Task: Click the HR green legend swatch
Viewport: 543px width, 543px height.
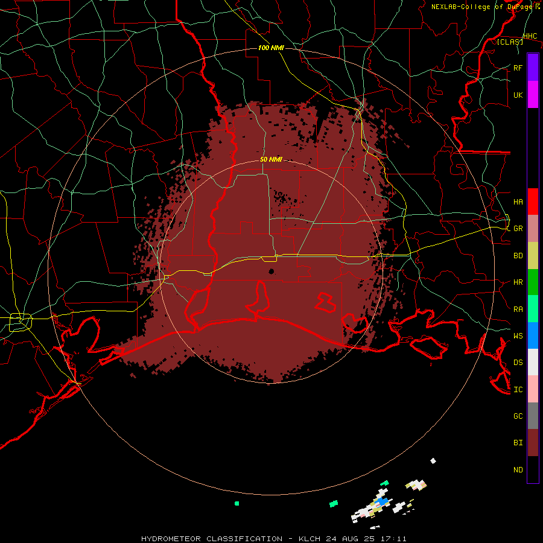Action: tap(533, 282)
